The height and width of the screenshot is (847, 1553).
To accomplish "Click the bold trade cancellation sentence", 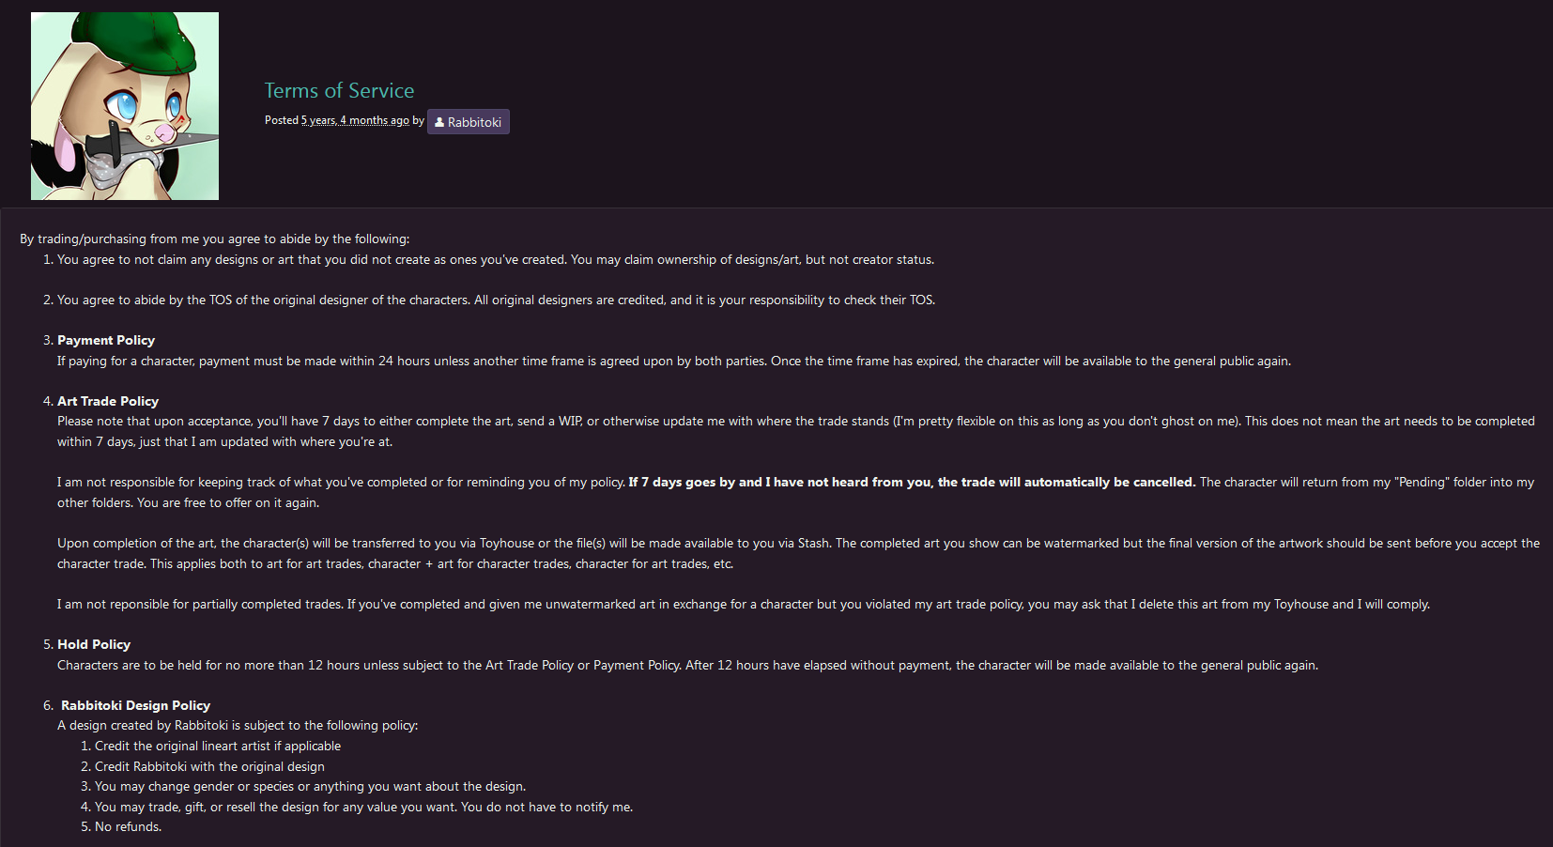I will (911, 482).
